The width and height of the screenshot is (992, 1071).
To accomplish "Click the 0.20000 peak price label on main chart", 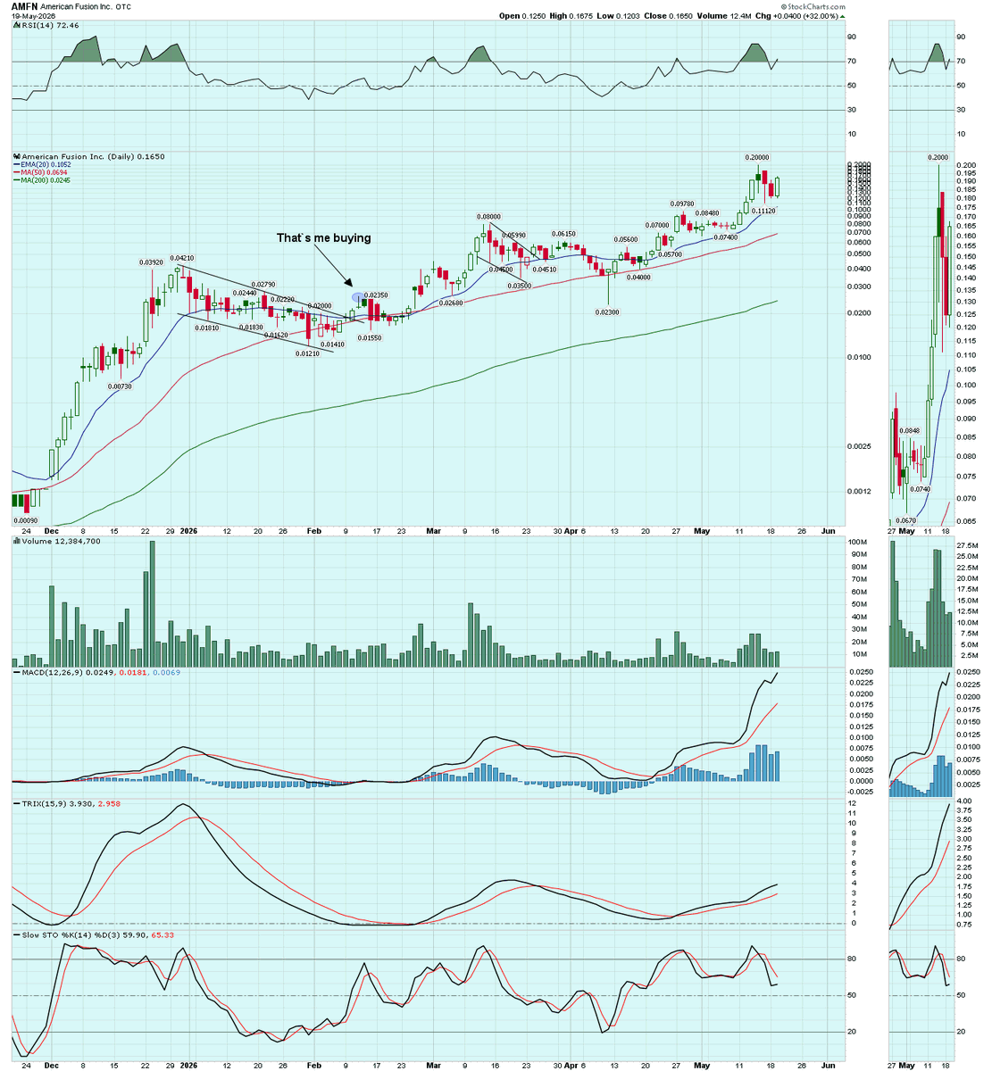I will 758,157.
